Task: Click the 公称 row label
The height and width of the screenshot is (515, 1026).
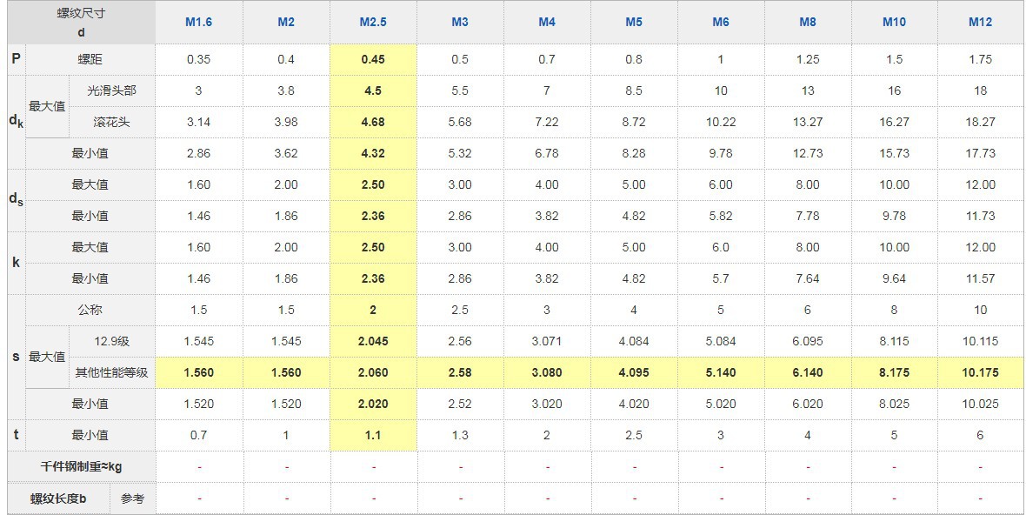Action: [90, 310]
